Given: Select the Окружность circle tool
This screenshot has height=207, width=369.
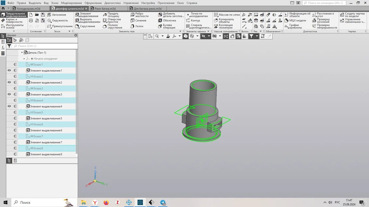Looking at the screenshot, I should [x=58, y=21].
